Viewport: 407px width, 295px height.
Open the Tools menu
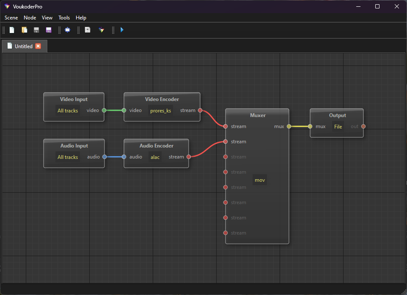coord(64,18)
